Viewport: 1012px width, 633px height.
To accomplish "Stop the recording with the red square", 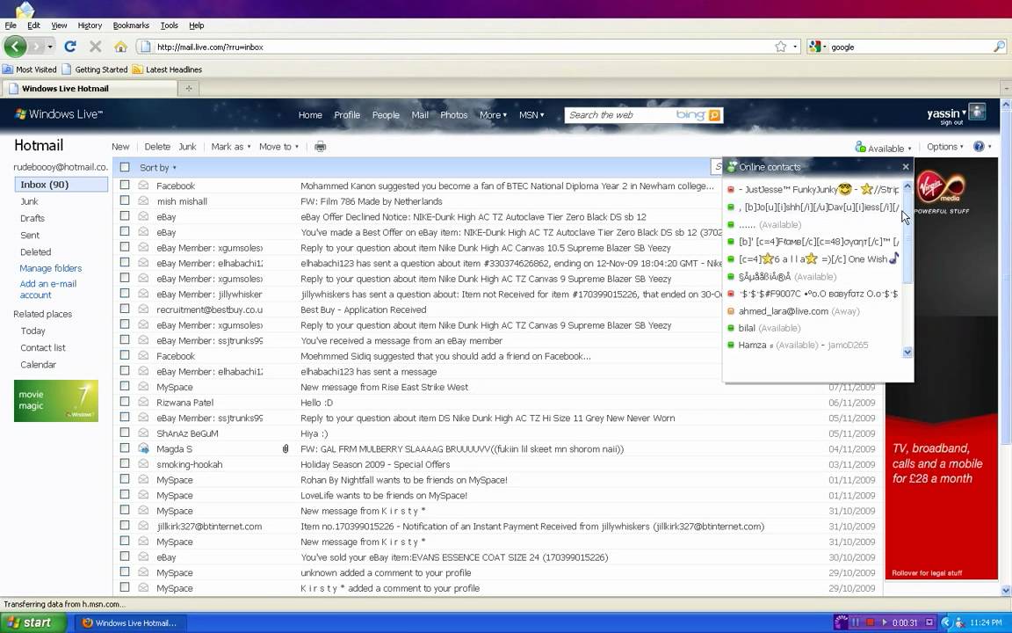I will tap(870, 622).
